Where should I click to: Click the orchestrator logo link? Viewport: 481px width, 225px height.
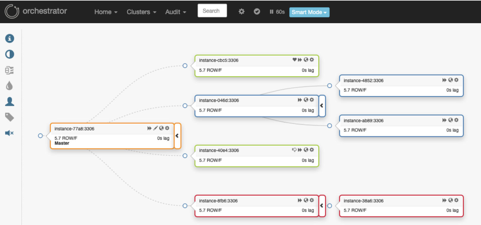(x=36, y=11)
